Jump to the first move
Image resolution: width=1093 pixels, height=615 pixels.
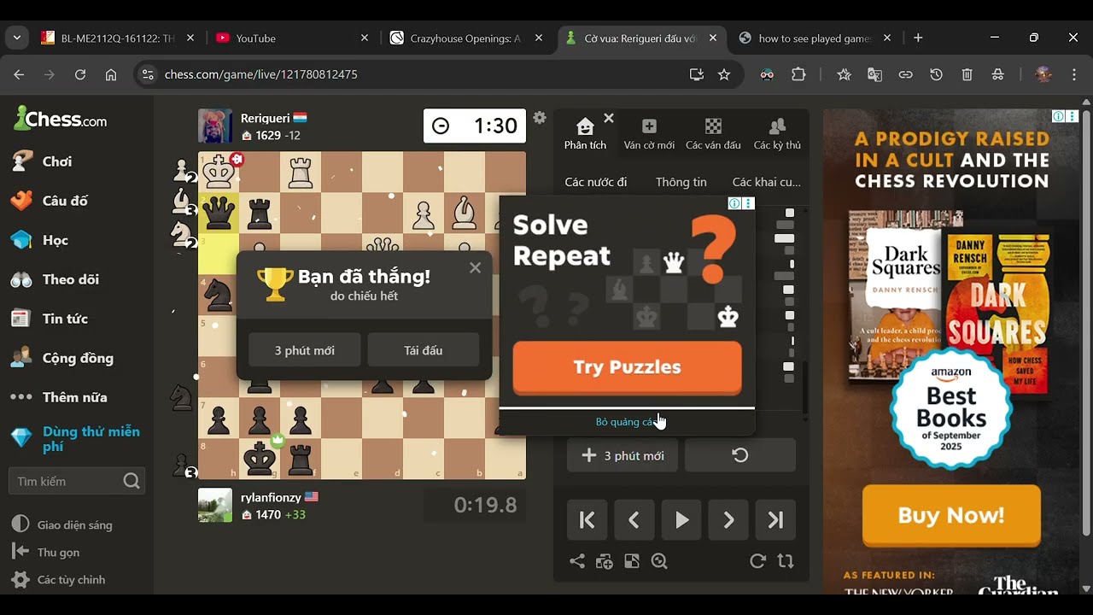[587, 520]
